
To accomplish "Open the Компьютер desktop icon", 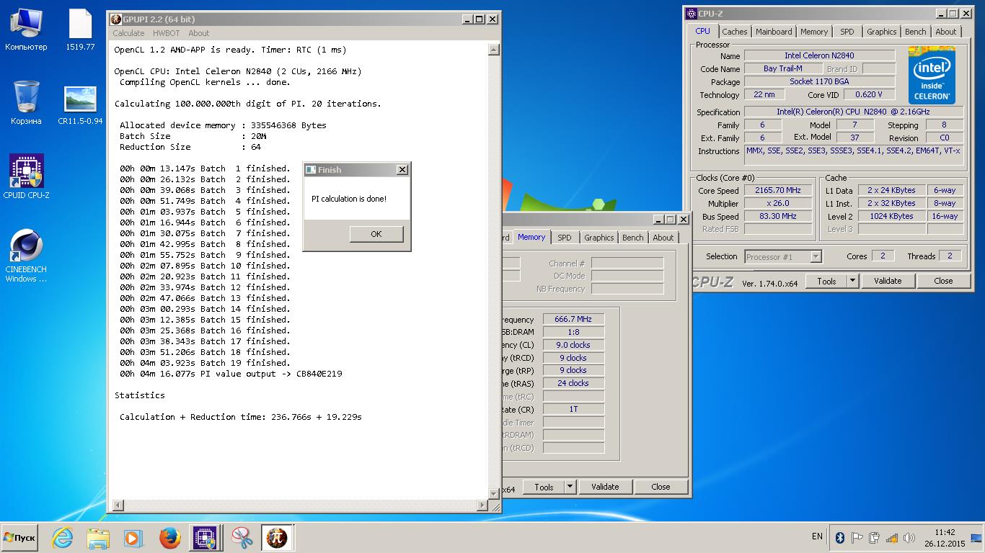I will tap(26, 30).
